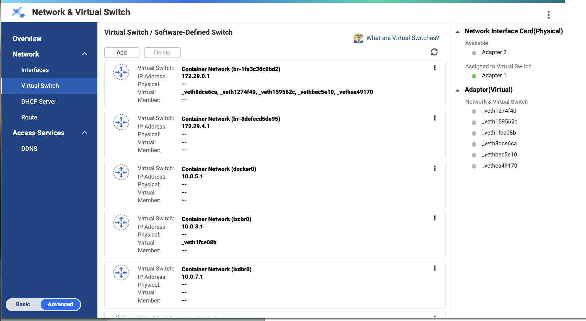Collapse the Access Services sidebar section
Viewport: 586px width, 321px height.
point(85,133)
